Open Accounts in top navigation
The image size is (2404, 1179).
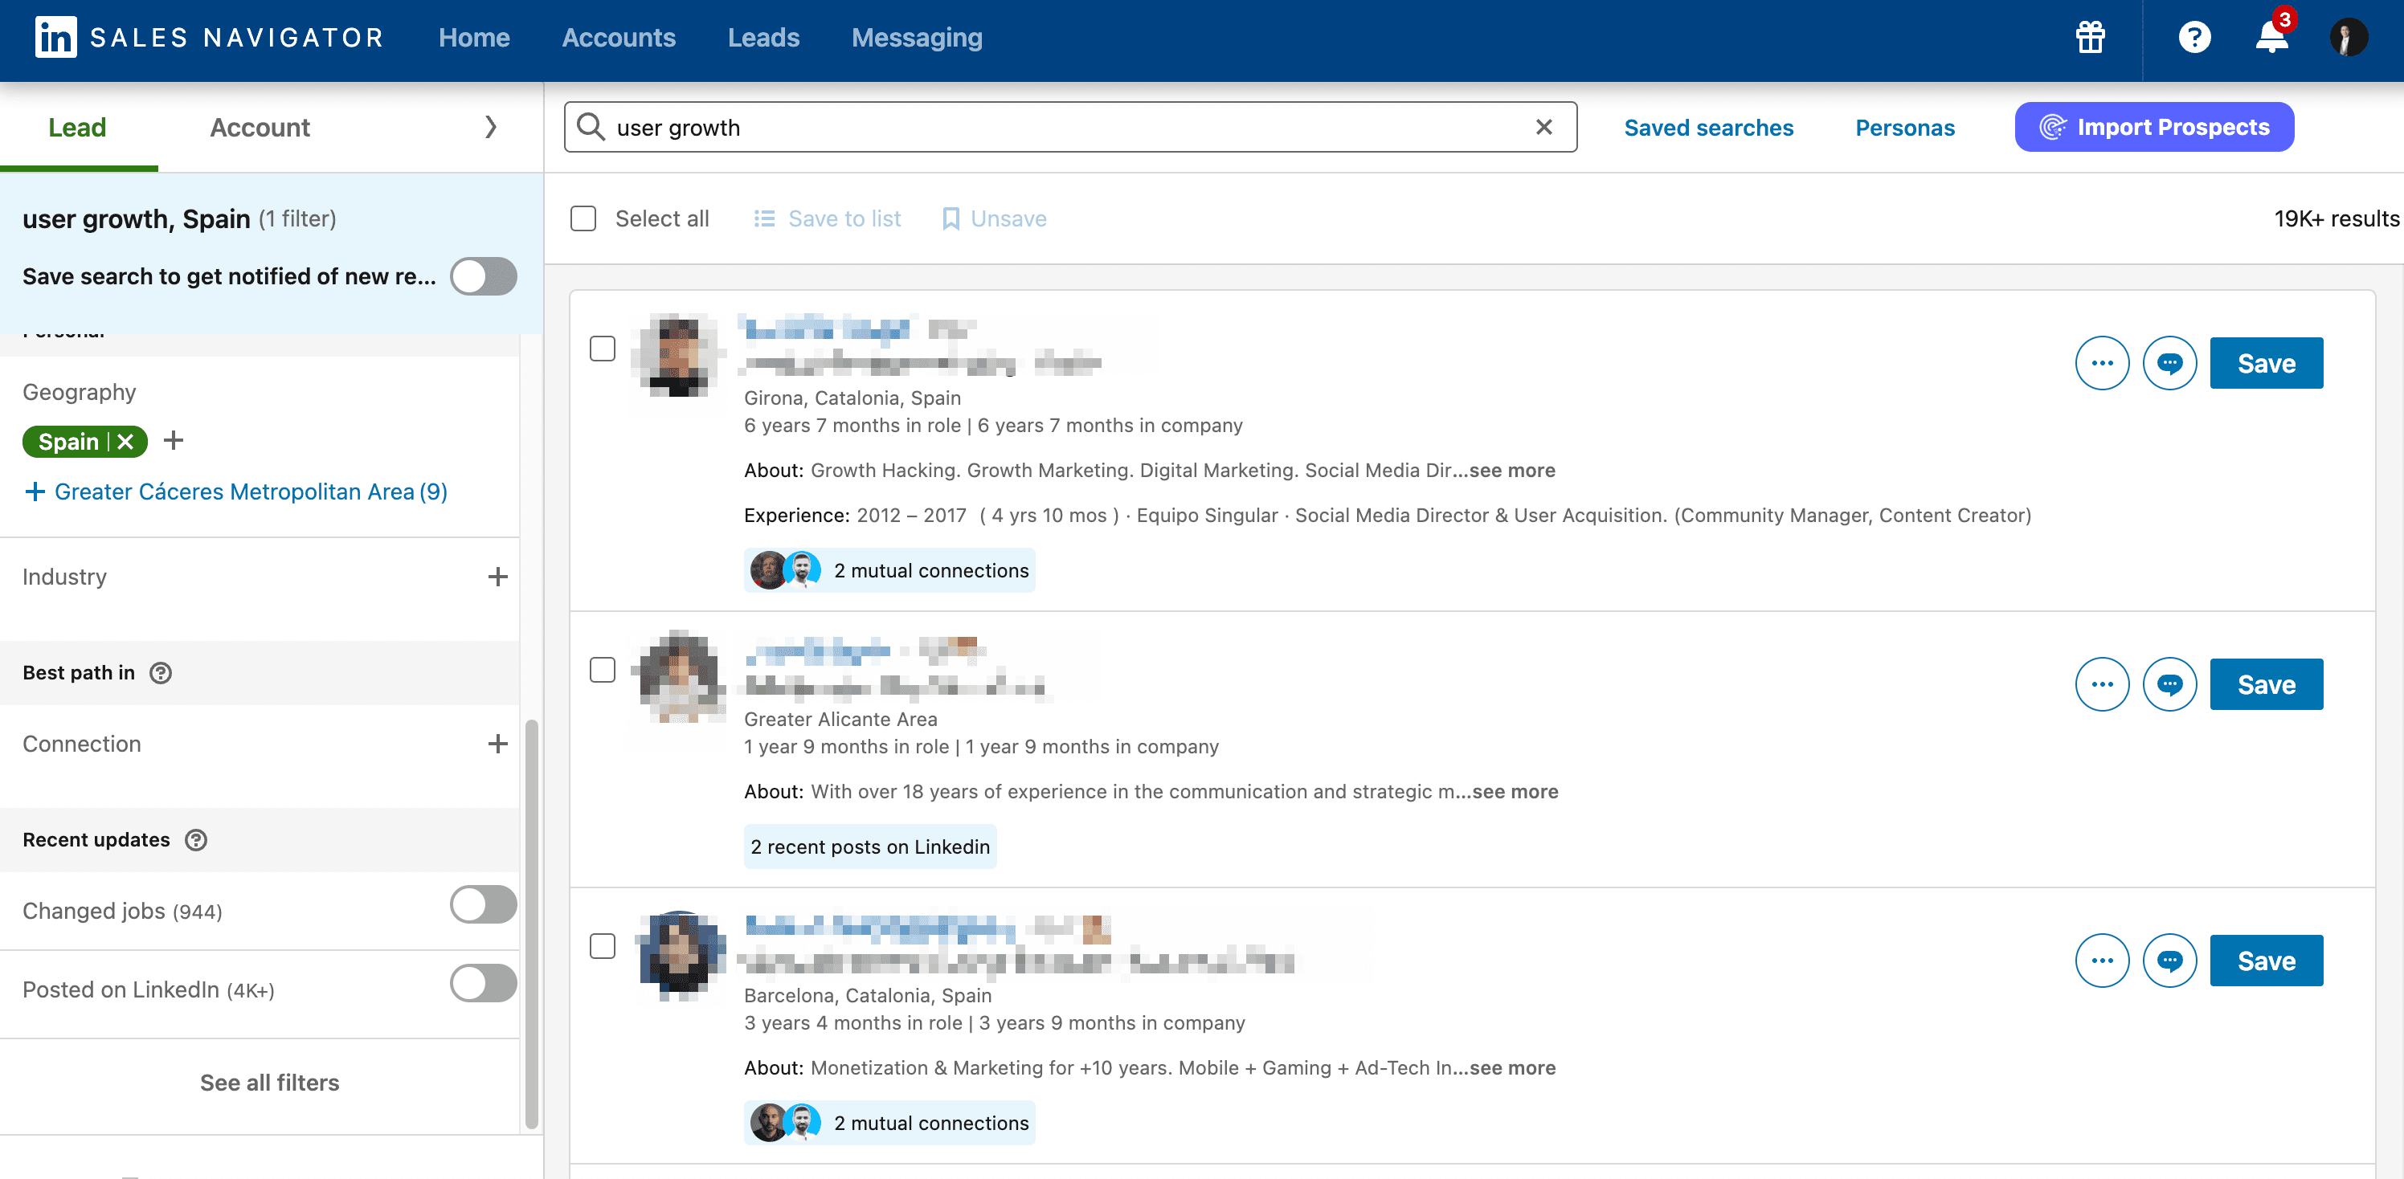click(619, 37)
